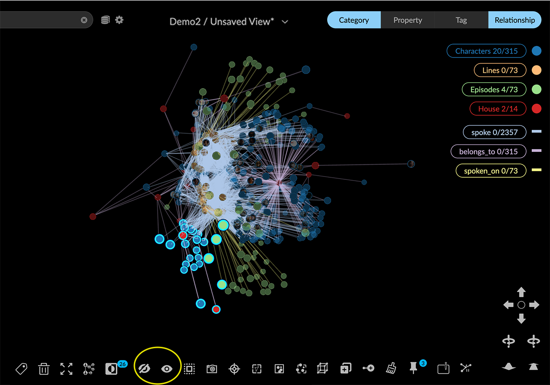The width and height of the screenshot is (550, 385).
Task: Show hidden nodes with the eye icon
Action: tap(167, 369)
